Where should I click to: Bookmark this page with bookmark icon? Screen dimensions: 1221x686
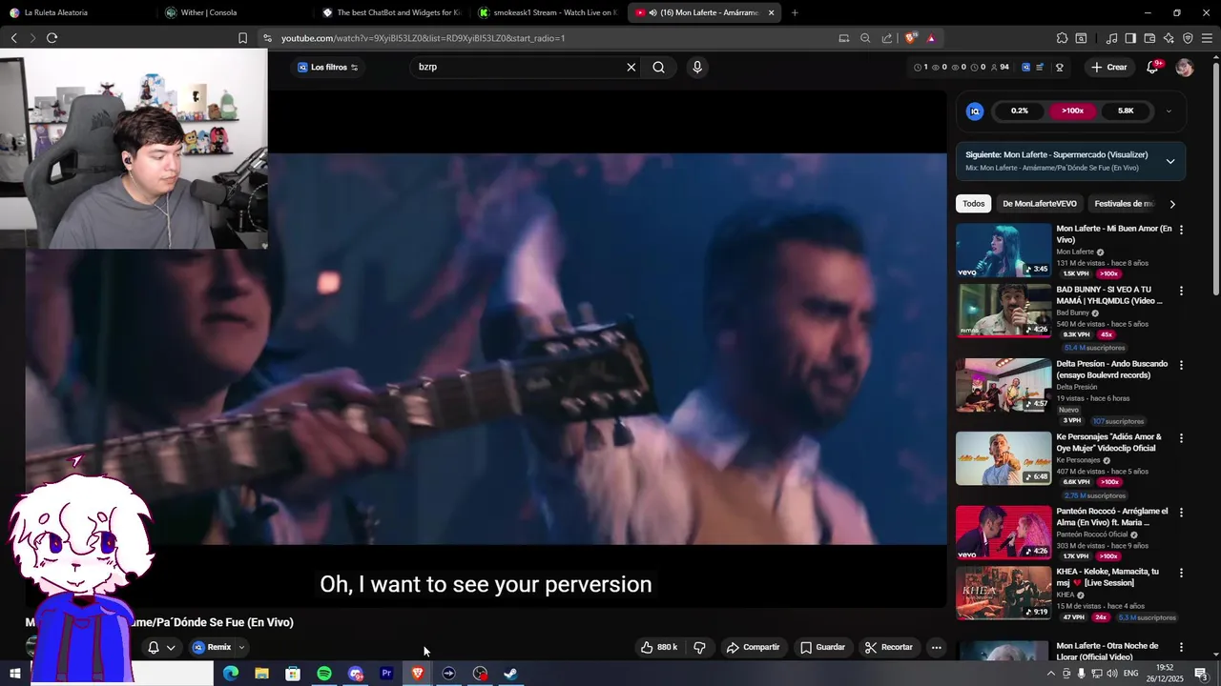(x=242, y=38)
